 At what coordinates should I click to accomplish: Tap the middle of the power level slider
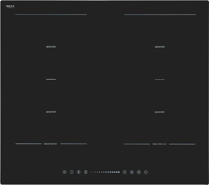pos(105,172)
